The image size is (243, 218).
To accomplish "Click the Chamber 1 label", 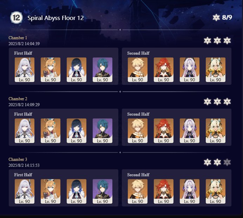I will [18, 38].
